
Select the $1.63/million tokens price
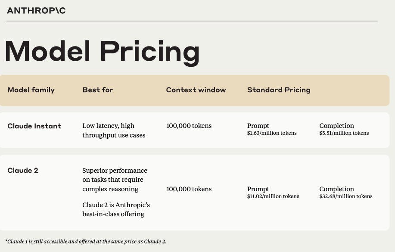point(272,133)
